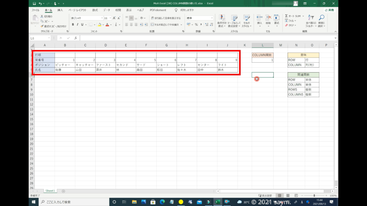Click the cut (切り取り) scissors icon

click(x=42, y=16)
